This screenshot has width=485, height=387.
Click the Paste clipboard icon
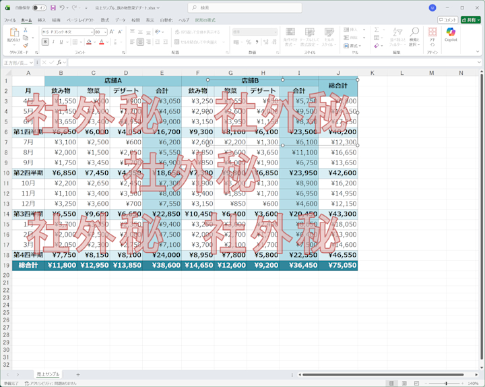14,32
